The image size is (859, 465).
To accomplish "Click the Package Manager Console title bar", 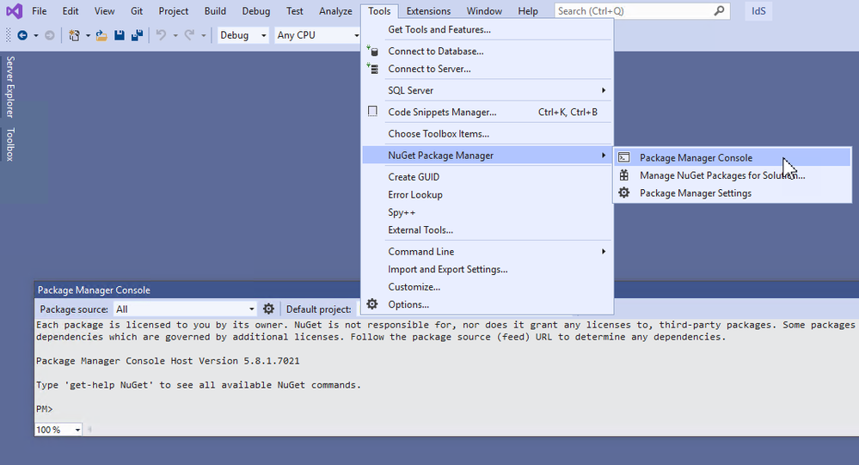I will click(x=446, y=290).
